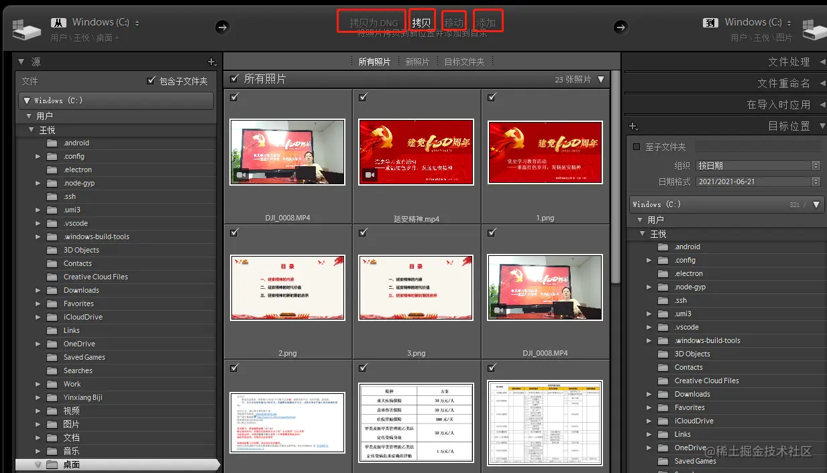Click the Contacts folder icon in the source panel

click(x=52, y=263)
